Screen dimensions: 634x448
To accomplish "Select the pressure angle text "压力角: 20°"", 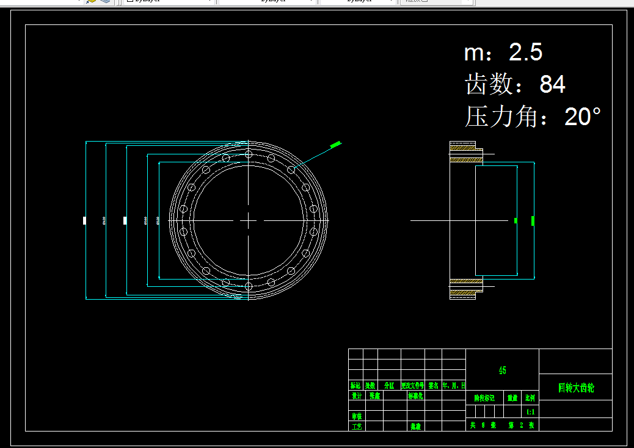I will 533,117.
